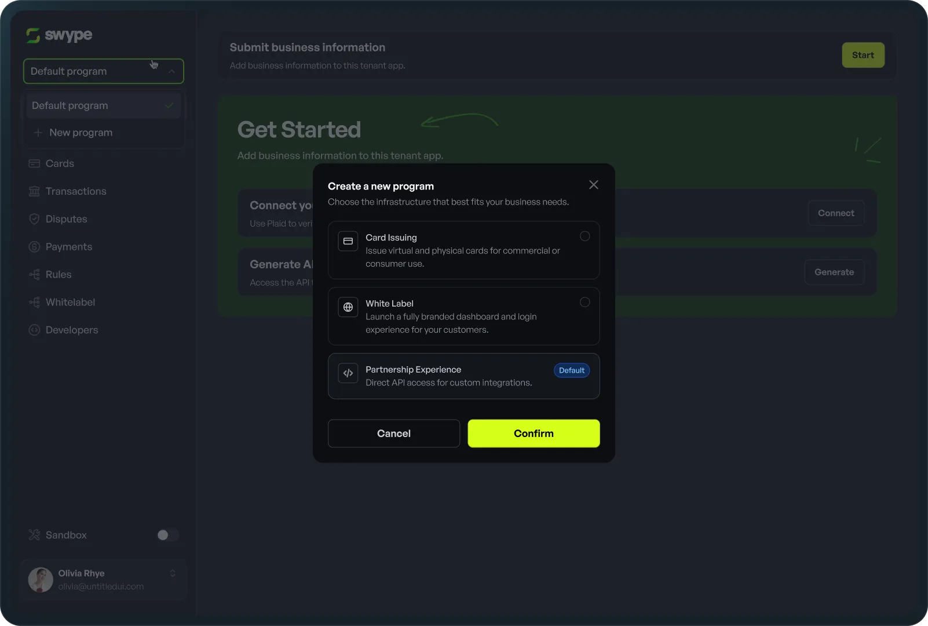This screenshot has width=928, height=626.
Task: Click the Partnership Experience code icon
Action: 348,373
